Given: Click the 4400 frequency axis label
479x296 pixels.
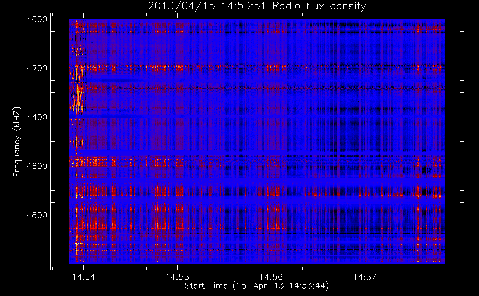Looking at the screenshot, I should pyautogui.click(x=37, y=117).
